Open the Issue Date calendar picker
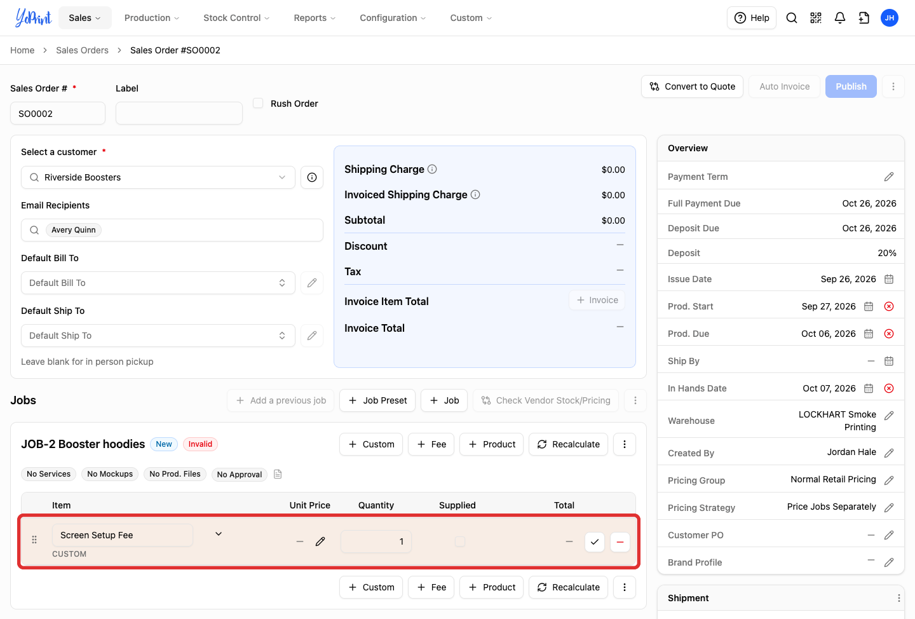The width and height of the screenshot is (915, 619). tap(889, 279)
